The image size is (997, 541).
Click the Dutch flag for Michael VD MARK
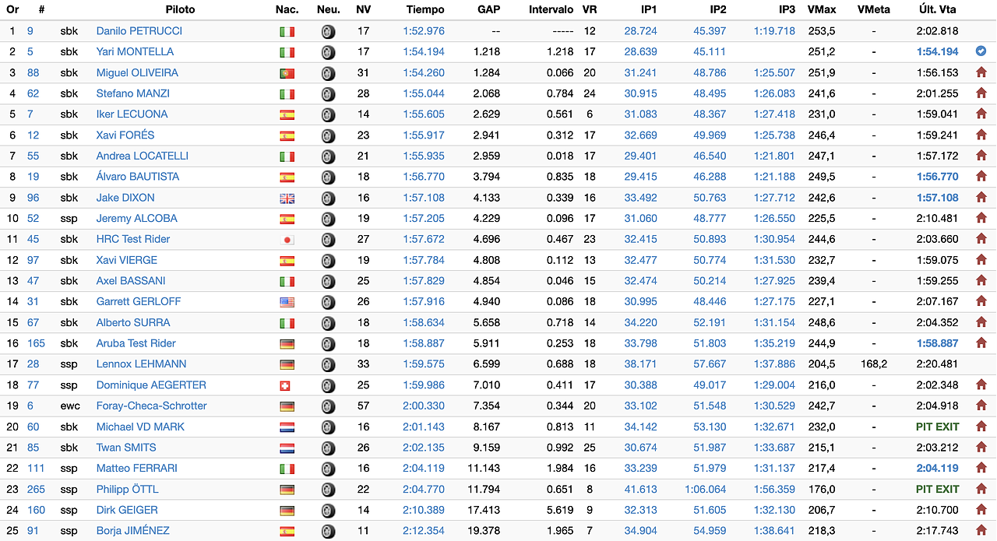coord(287,426)
